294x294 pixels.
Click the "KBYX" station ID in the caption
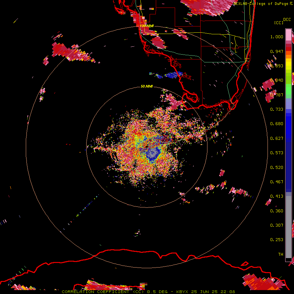182,292
